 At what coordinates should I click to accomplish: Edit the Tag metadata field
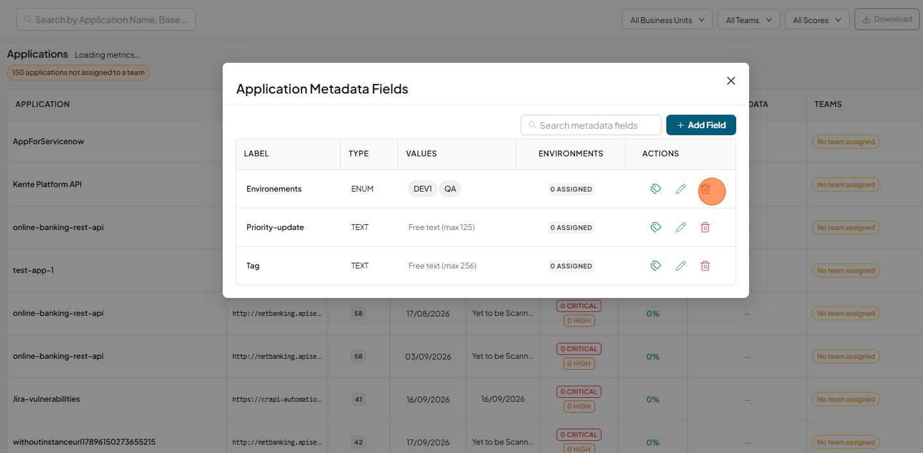[x=681, y=266]
